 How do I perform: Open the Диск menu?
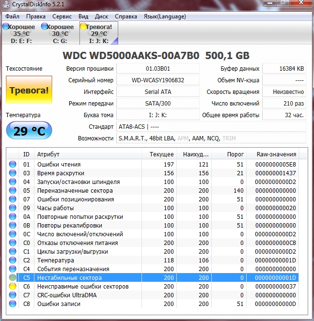click(101, 16)
